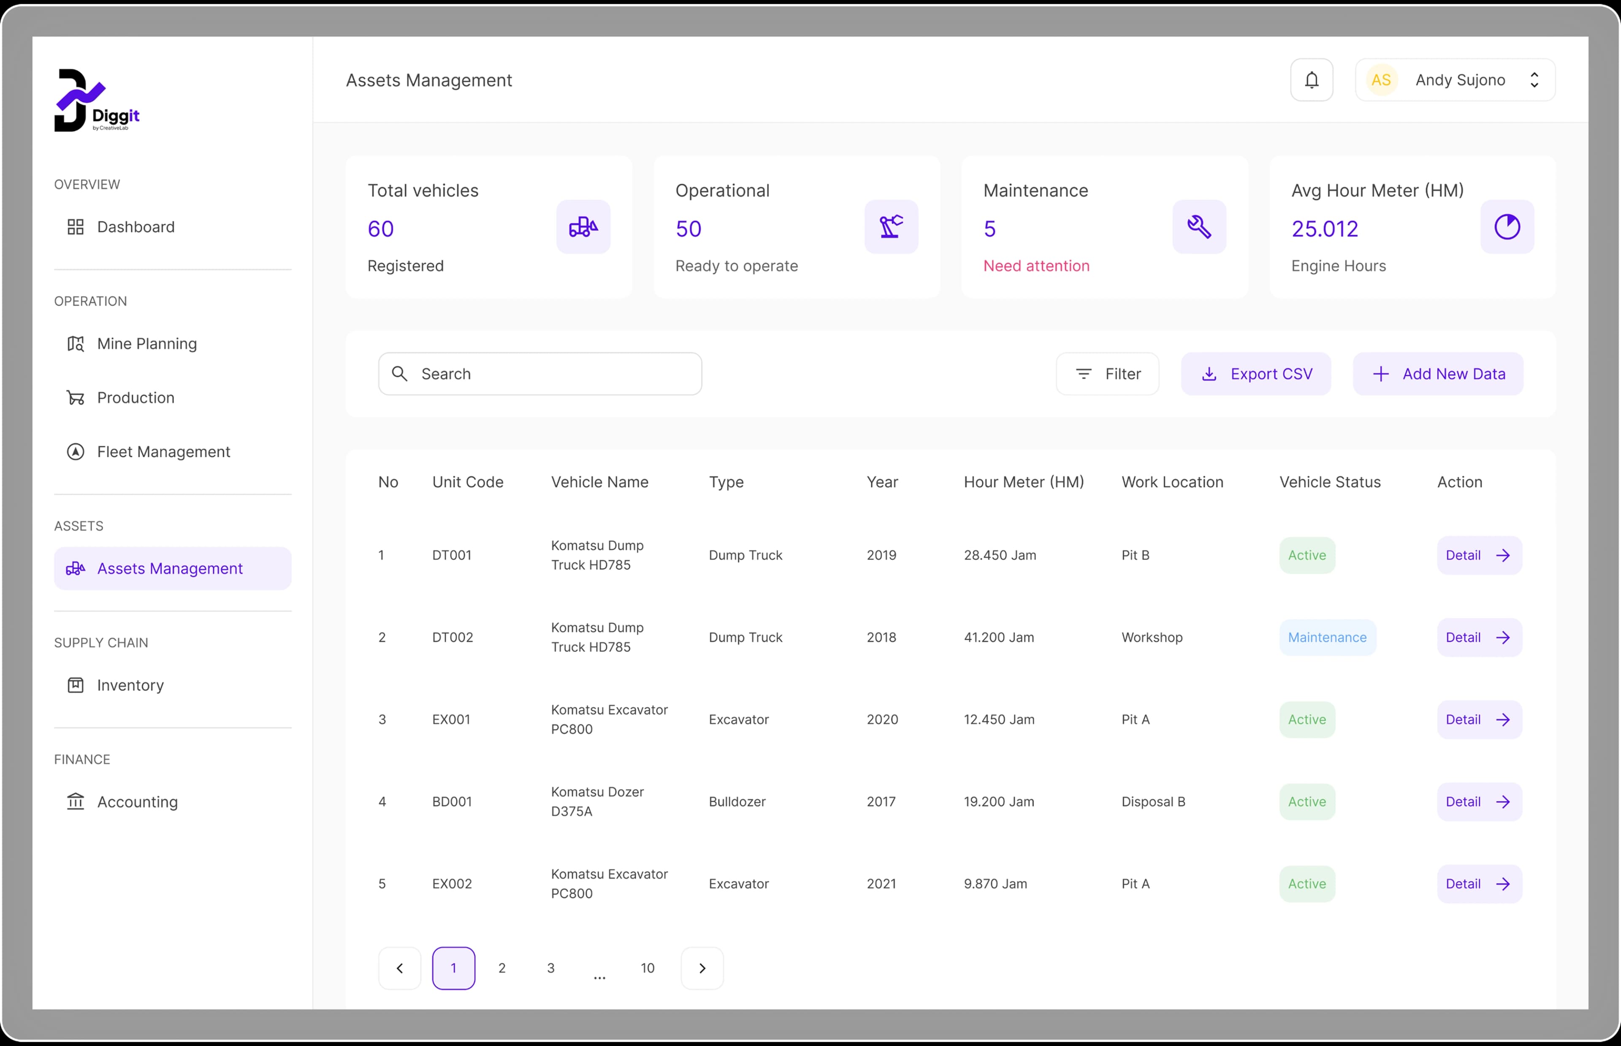Jump to page 2
The height and width of the screenshot is (1046, 1621).
coord(501,969)
